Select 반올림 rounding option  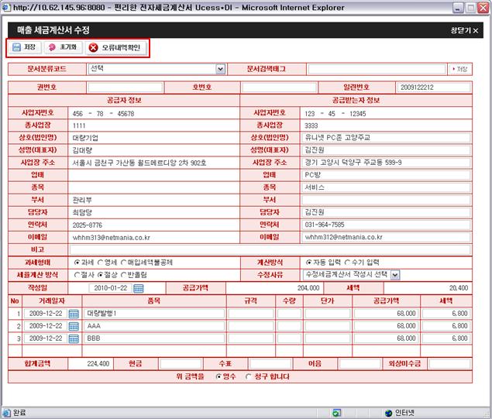[x=132, y=274]
